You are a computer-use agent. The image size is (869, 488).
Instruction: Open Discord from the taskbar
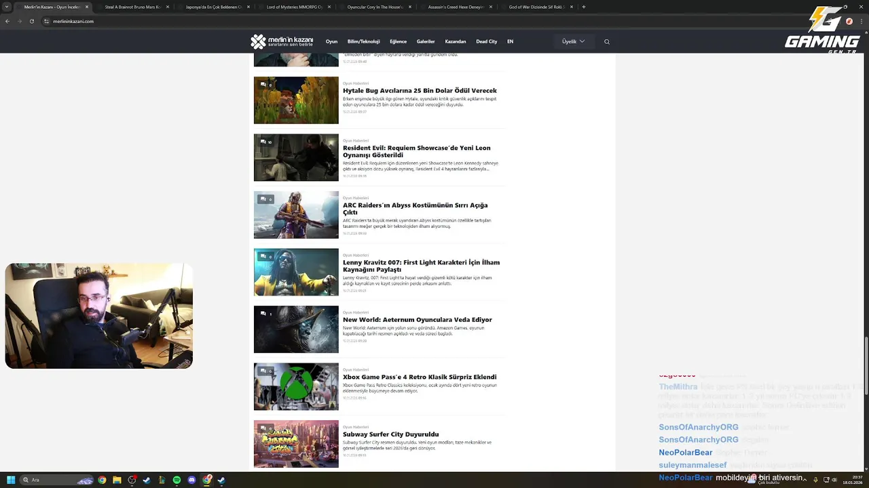pos(191,480)
